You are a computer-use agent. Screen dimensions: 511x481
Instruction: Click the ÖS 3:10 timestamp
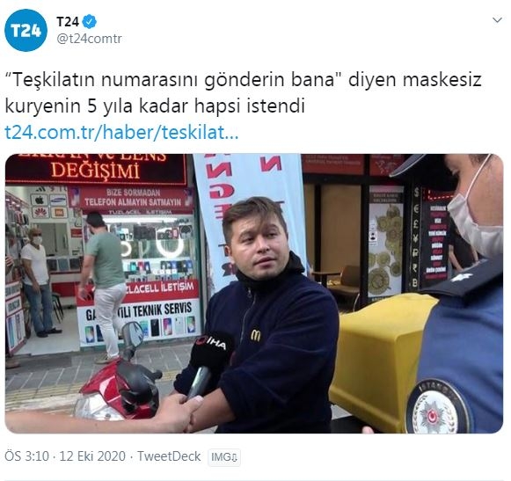27,456
